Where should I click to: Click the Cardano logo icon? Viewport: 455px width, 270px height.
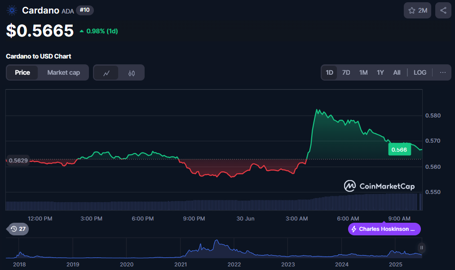pos(11,10)
